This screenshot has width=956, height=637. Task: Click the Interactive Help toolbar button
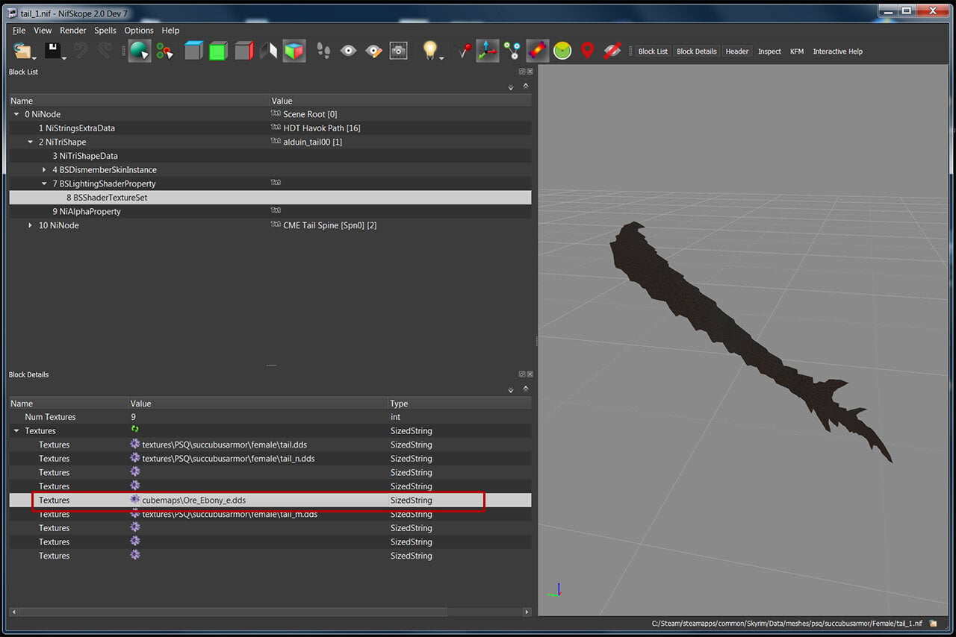(x=838, y=51)
